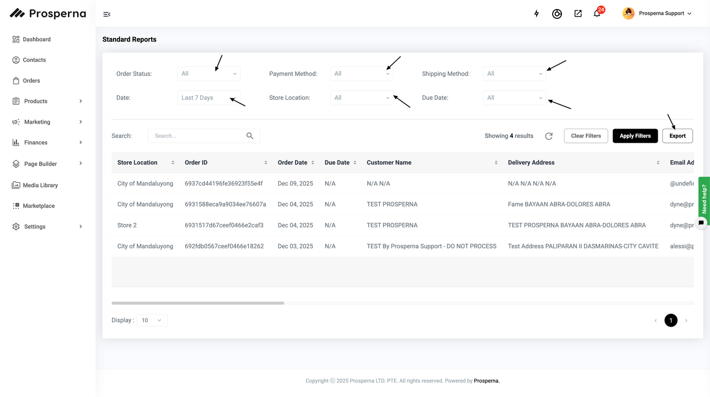This screenshot has width=710, height=397.
Task: Click the horizontal table scrollbar
Action: coord(198,303)
